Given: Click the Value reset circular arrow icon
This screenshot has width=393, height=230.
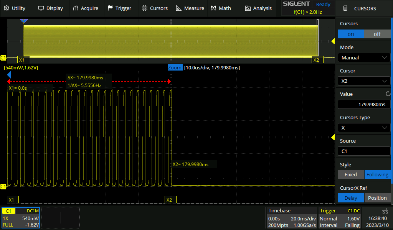Looking at the screenshot, I should [388, 94].
